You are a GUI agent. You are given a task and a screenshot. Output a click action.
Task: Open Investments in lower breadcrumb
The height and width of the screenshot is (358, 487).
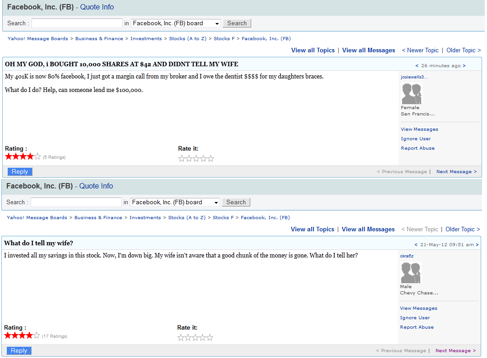[x=145, y=217]
